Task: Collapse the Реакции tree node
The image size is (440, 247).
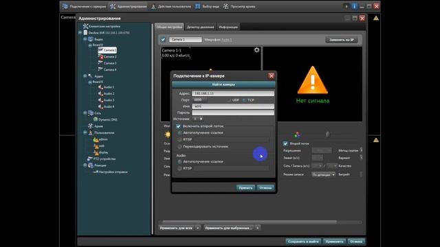Action: pyautogui.click(x=85, y=165)
